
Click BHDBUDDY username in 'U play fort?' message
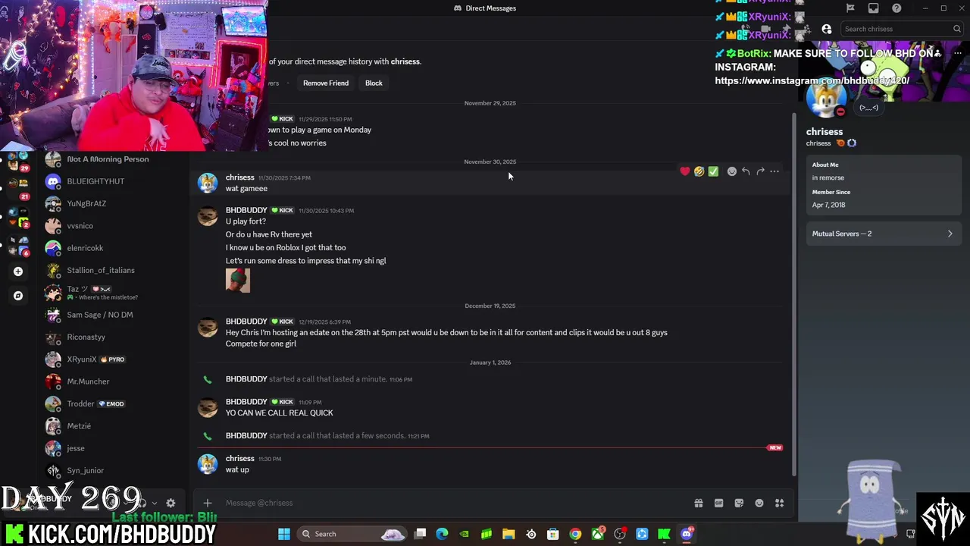(246, 210)
